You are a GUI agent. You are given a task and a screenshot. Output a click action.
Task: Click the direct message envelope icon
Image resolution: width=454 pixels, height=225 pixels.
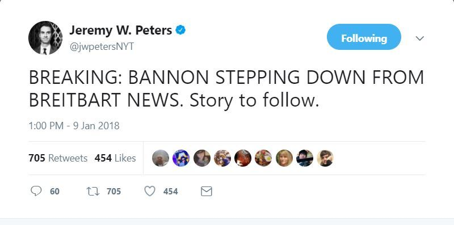click(207, 191)
